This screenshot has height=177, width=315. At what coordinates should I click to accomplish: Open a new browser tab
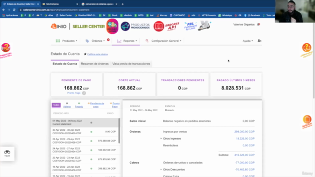(x=123, y=4)
